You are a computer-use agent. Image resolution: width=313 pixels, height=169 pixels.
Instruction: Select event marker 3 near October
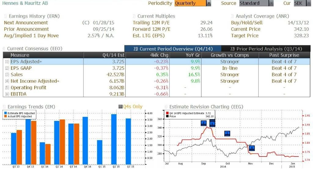(x=227, y=133)
